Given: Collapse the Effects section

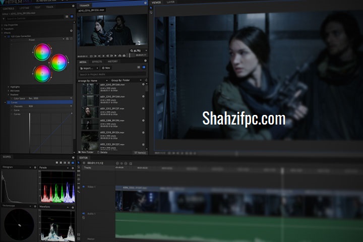Looking at the screenshot, I should (x=3, y=33).
